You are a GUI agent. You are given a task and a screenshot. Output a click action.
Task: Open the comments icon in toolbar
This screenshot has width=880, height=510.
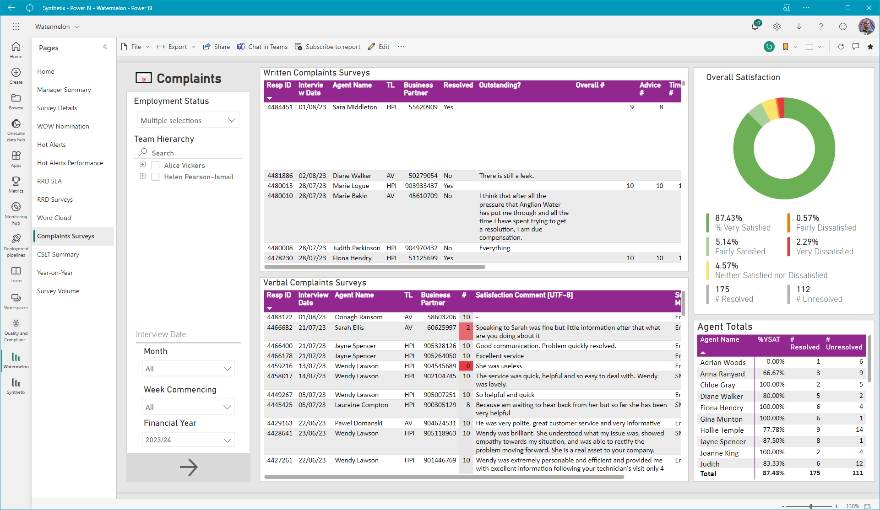[x=855, y=47]
